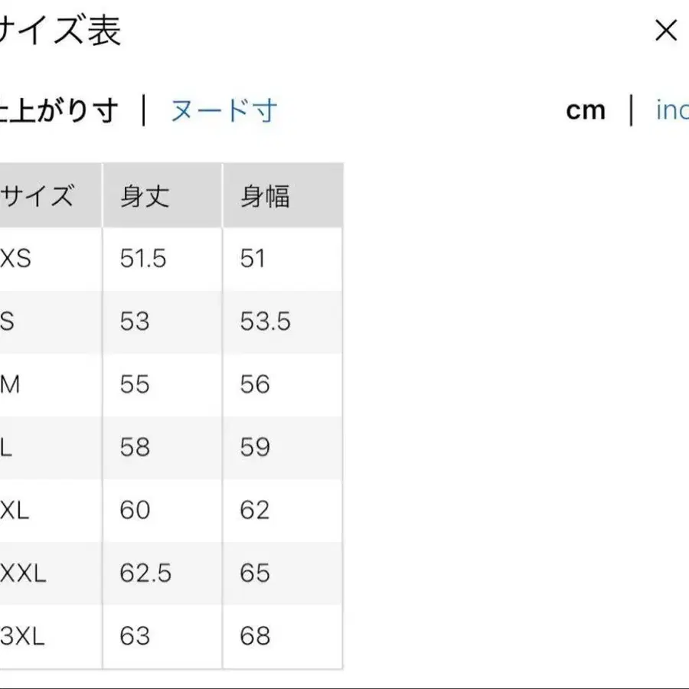689x689 pixels.
Task: Select the M size row
Action: click(11, 384)
